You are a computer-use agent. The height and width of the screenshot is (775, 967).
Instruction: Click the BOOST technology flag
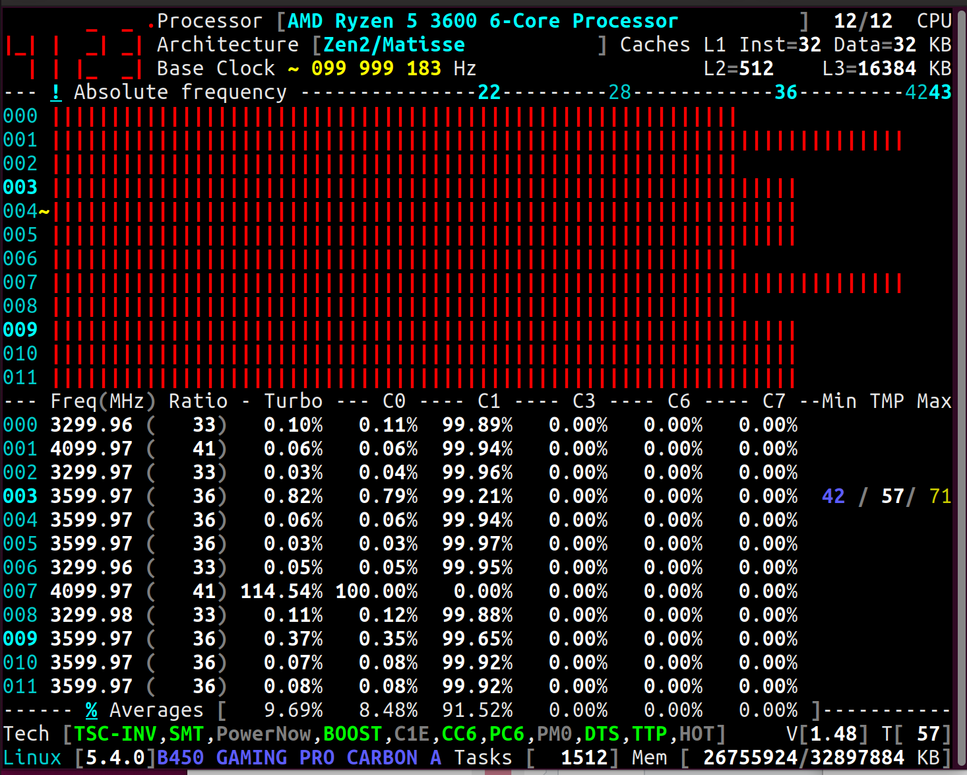(352, 734)
